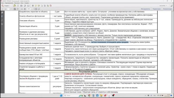This screenshot has height=98, width=174.
Task: Select the text selection cursor tool
Action: point(15,9)
